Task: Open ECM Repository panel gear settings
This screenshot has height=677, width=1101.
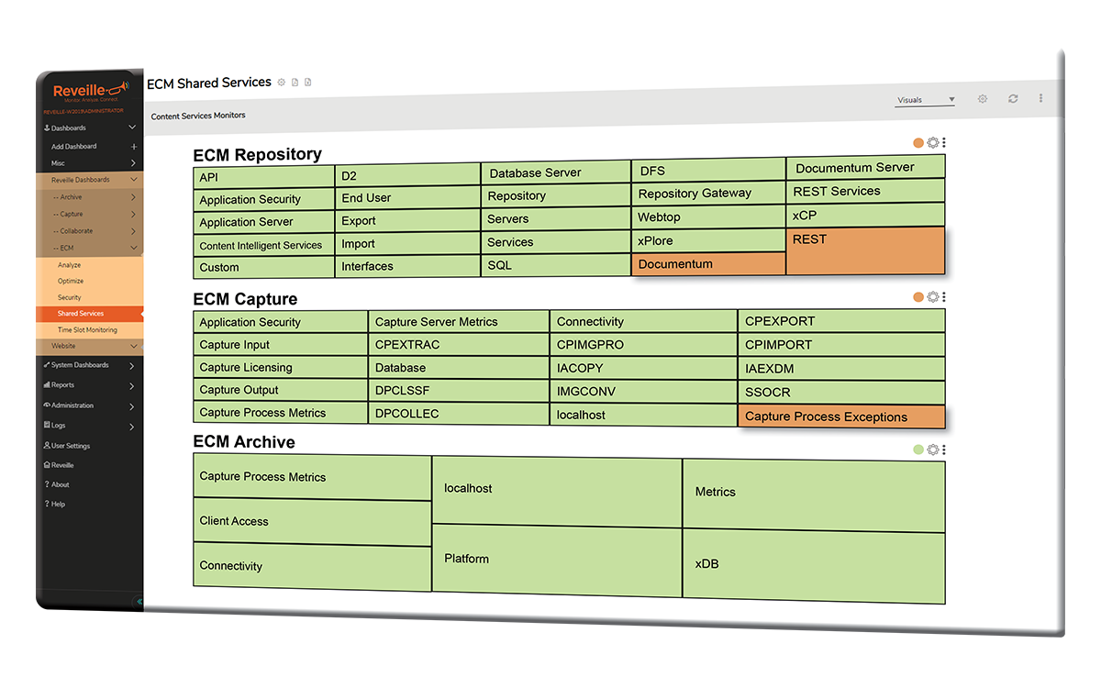Action: [x=933, y=143]
